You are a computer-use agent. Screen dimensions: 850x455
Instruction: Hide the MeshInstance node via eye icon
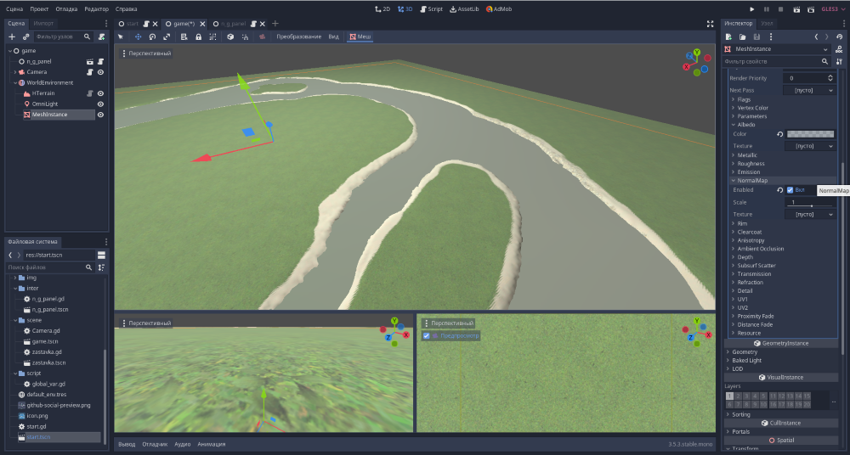coord(100,115)
